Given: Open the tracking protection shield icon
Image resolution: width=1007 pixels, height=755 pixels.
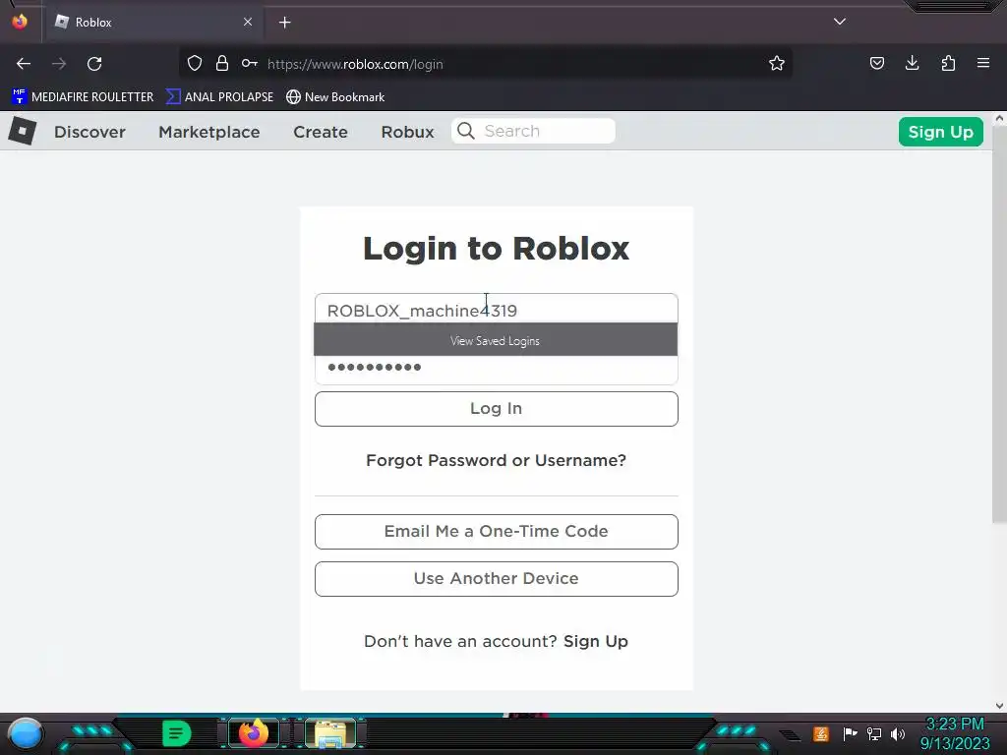Looking at the screenshot, I should click(195, 64).
